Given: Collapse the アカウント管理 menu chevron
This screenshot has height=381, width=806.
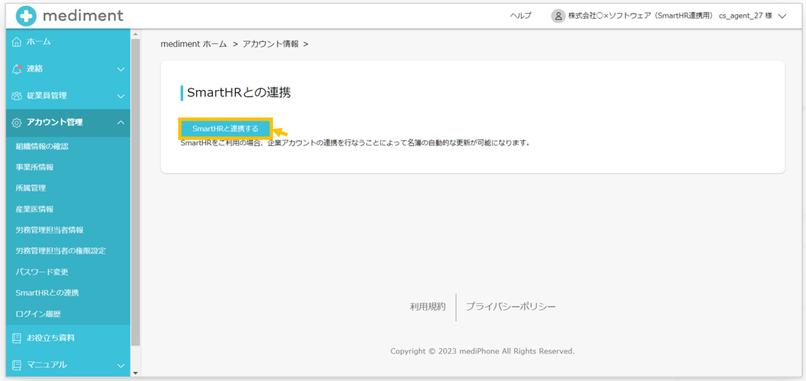Looking at the screenshot, I should [x=121, y=122].
